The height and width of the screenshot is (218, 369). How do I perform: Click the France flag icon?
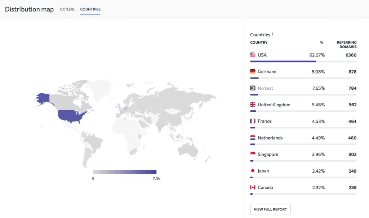pos(253,121)
